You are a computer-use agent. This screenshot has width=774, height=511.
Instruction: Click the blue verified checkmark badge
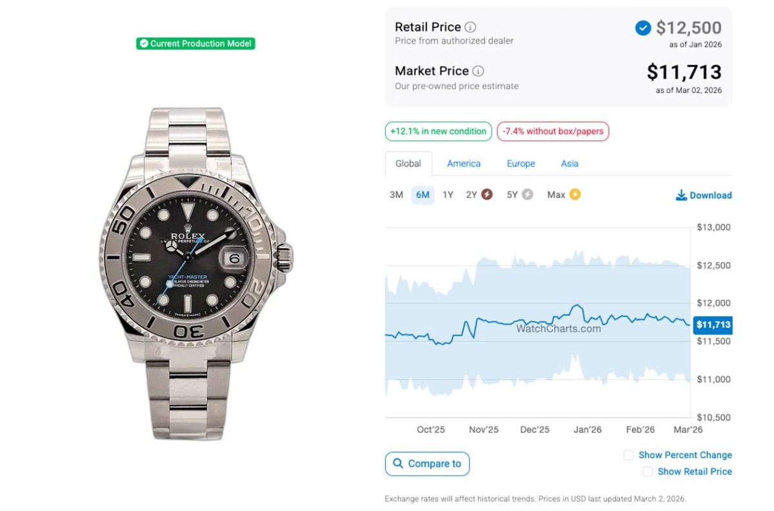pyautogui.click(x=642, y=28)
